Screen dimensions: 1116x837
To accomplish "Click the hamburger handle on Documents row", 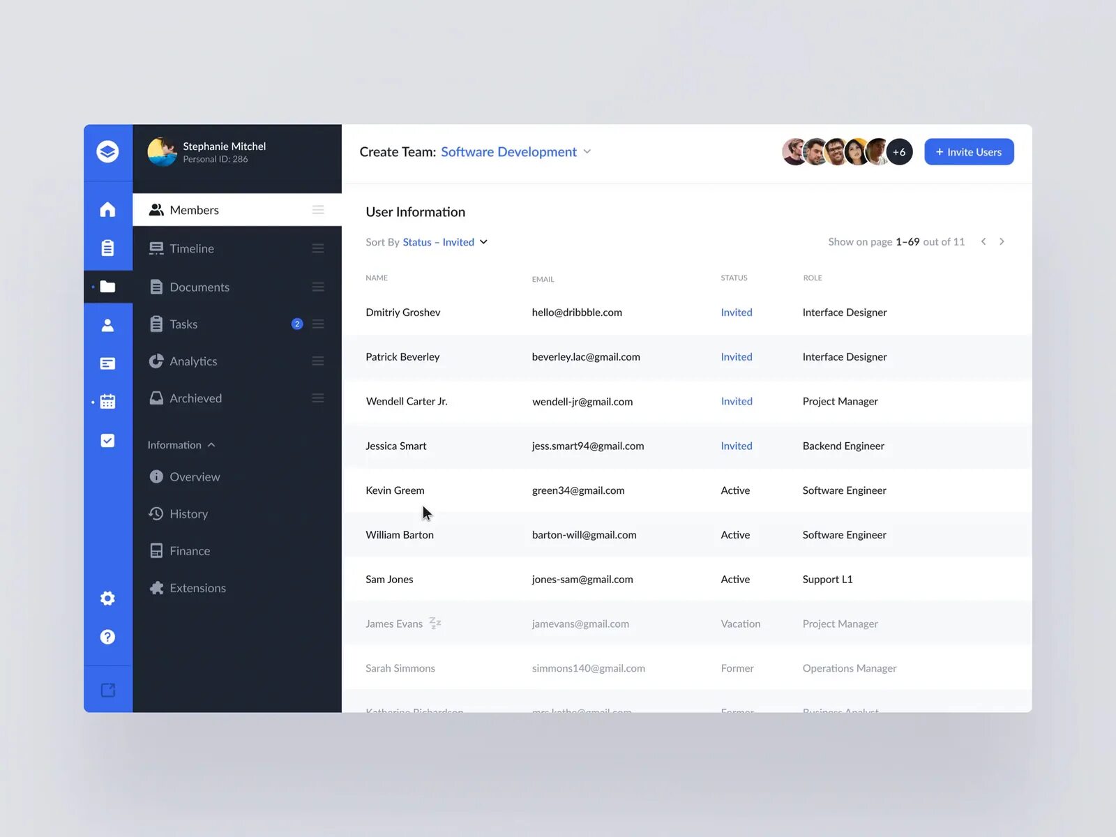I will 318,287.
